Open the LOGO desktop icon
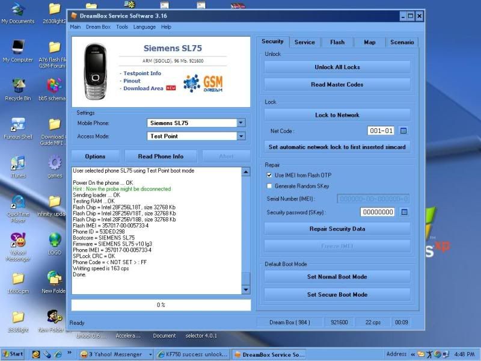 55,244
